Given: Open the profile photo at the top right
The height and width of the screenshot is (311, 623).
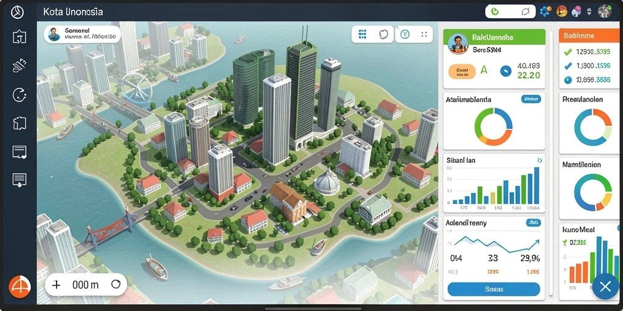Looking at the screenshot, I should click(604, 11).
